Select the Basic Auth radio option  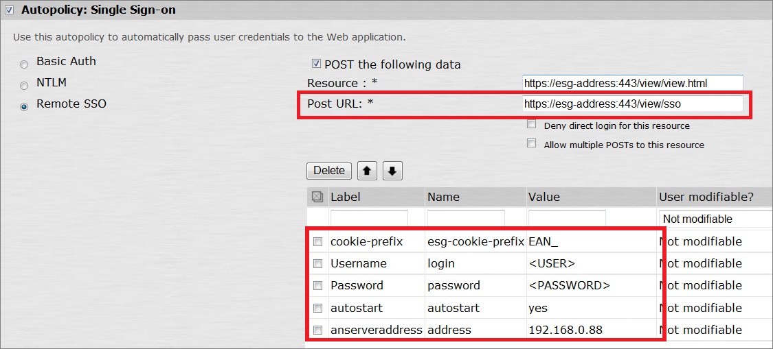click(x=24, y=64)
